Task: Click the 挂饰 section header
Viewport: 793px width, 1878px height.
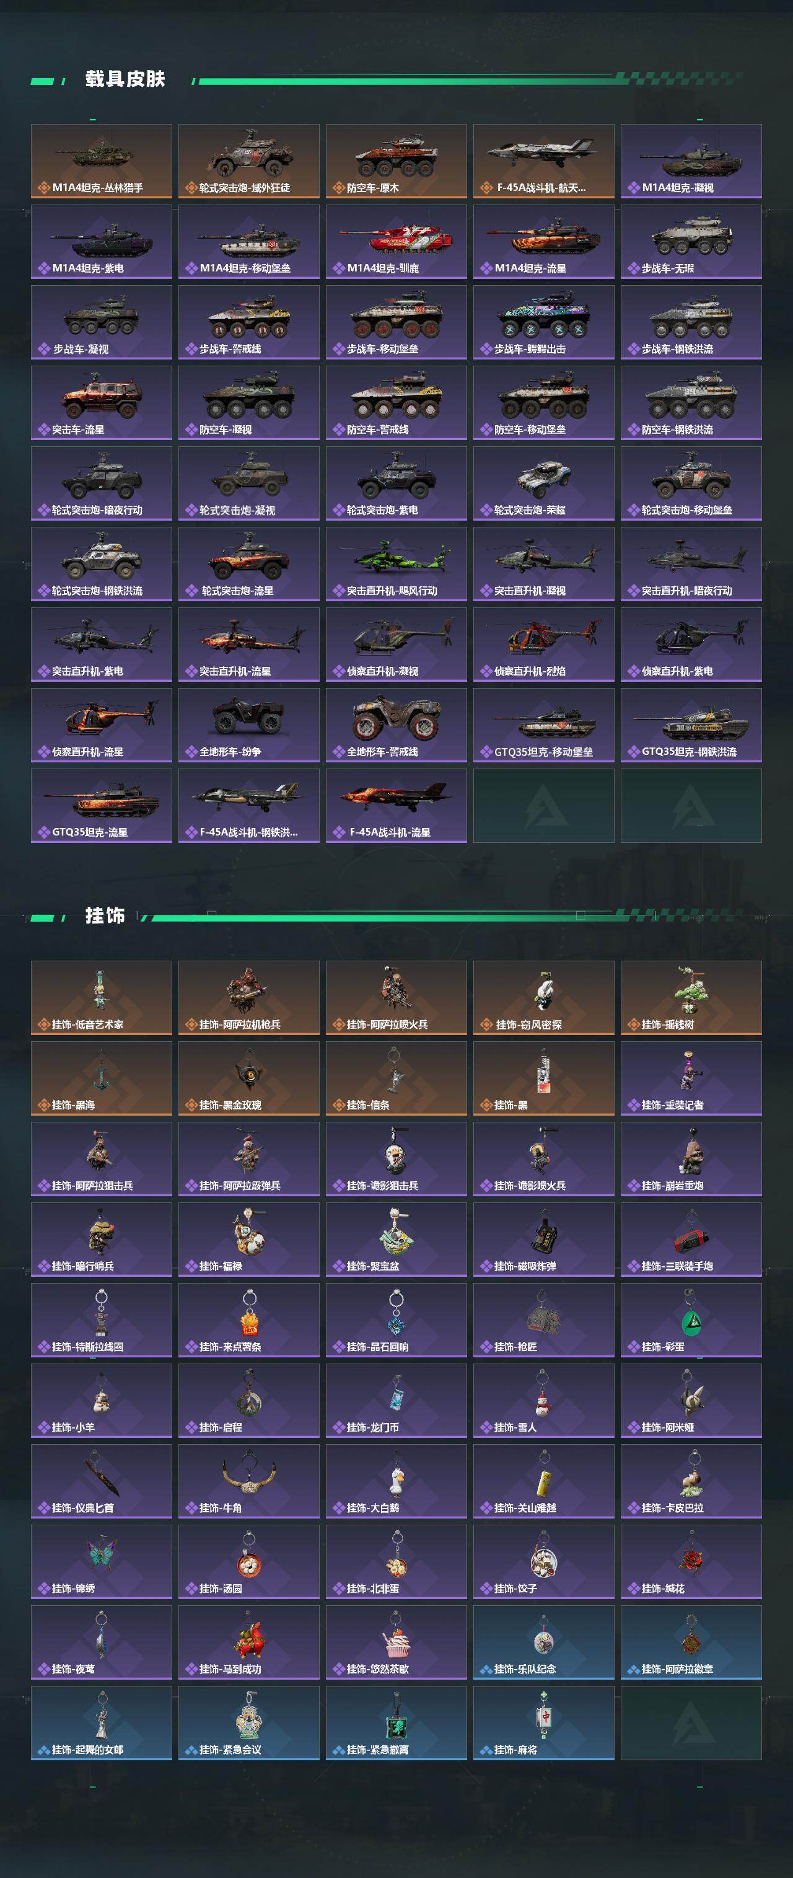Action: pos(105,915)
